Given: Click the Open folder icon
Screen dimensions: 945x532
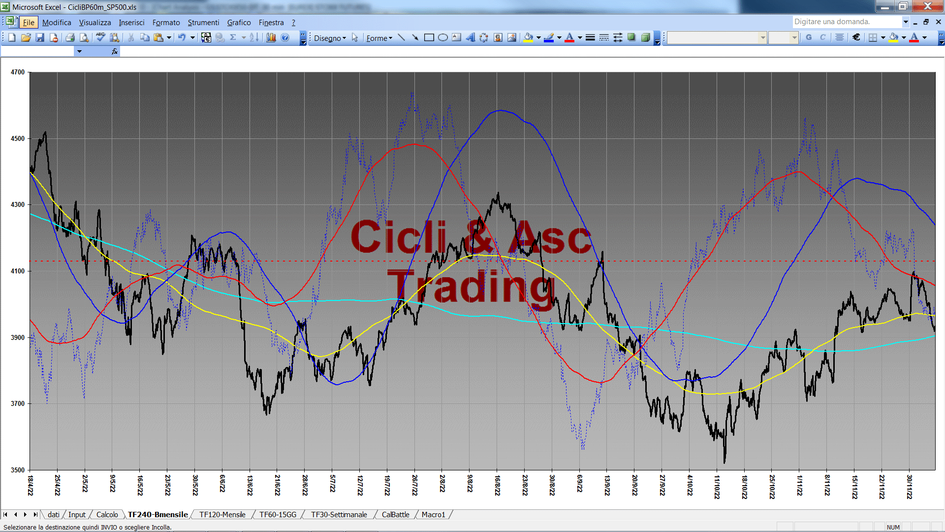Looking at the screenshot, I should 26,37.
